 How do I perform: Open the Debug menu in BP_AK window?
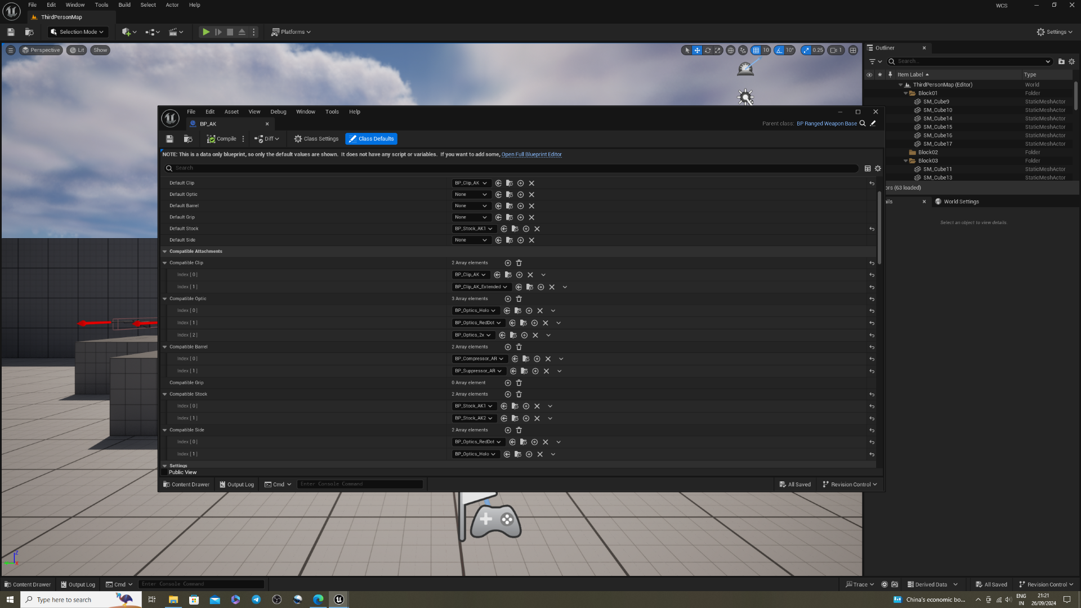(x=278, y=112)
